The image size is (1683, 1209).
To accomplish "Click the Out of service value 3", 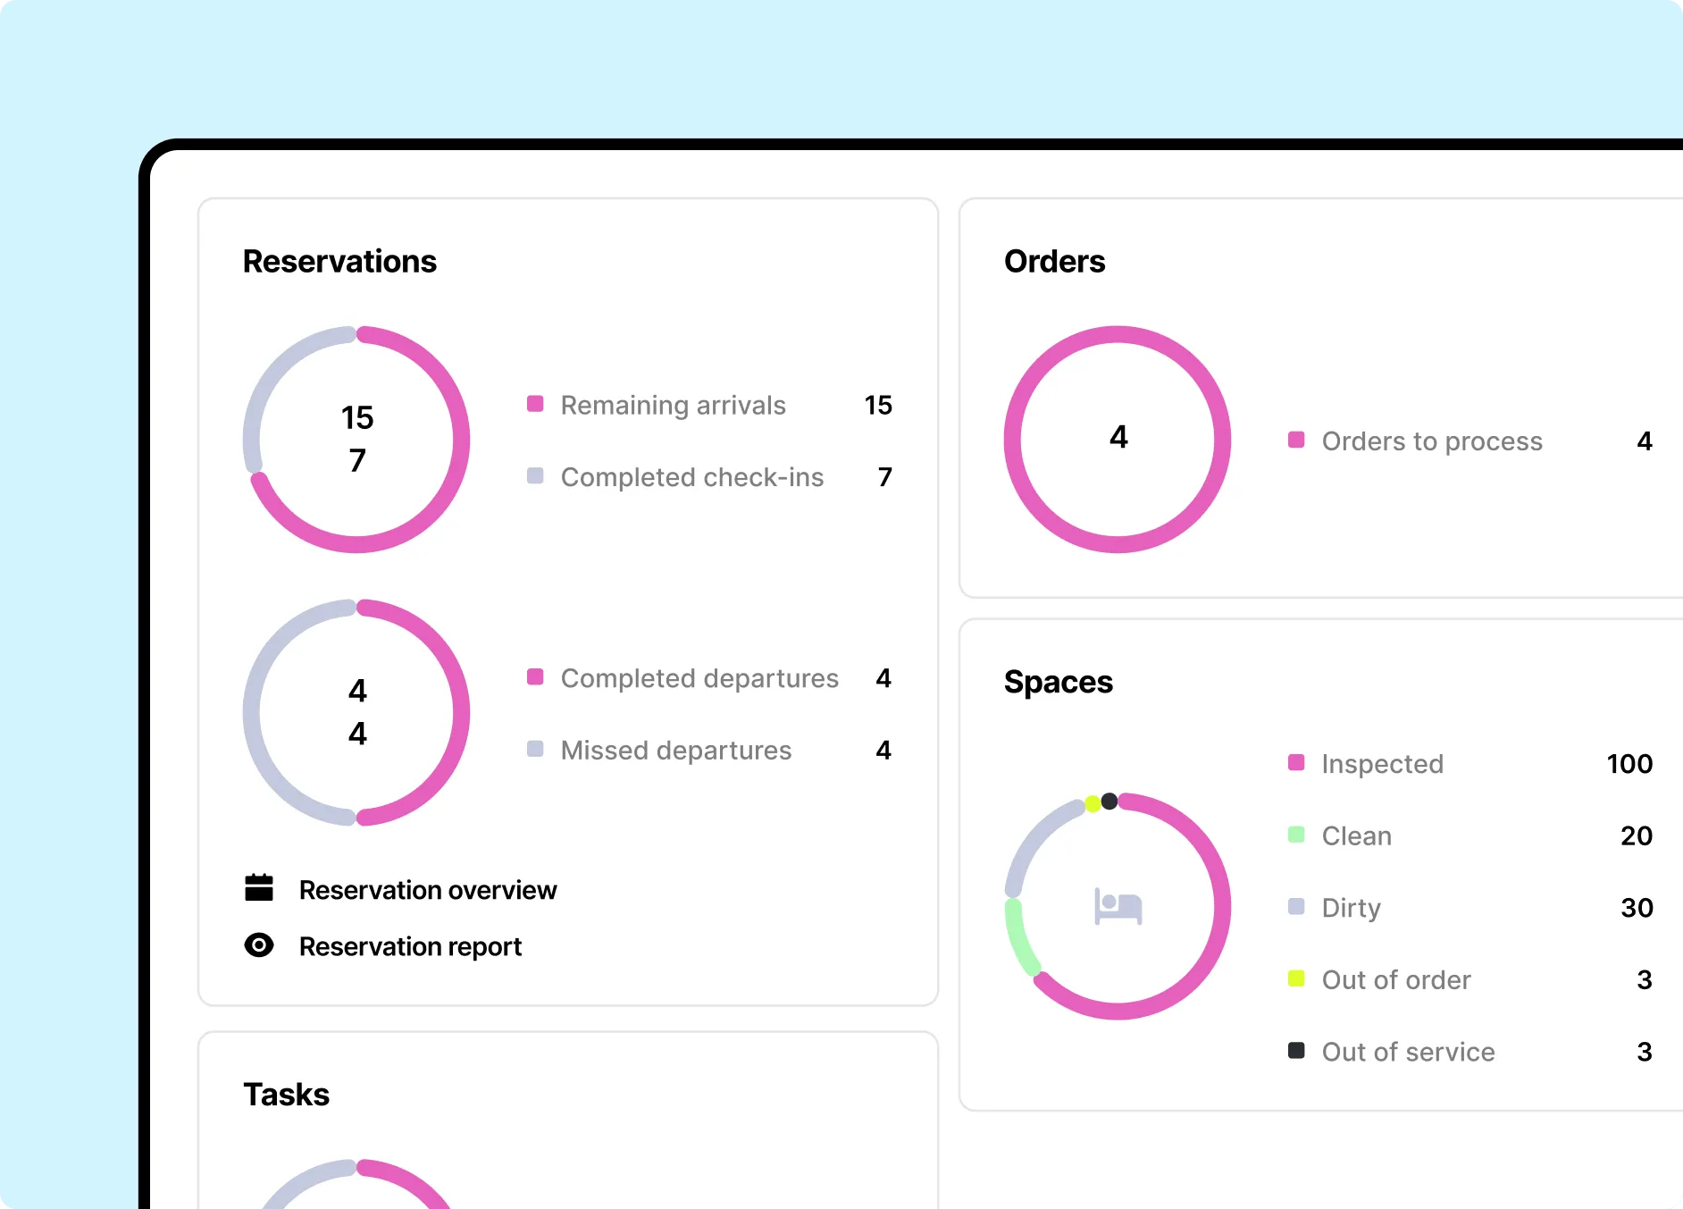I will tap(1645, 1053).
